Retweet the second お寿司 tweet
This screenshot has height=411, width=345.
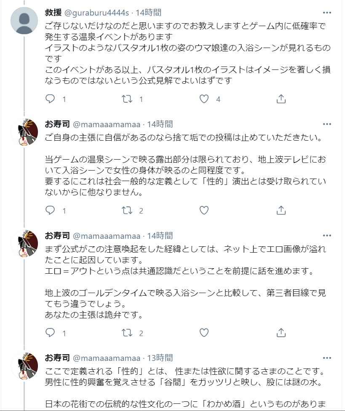127,333
